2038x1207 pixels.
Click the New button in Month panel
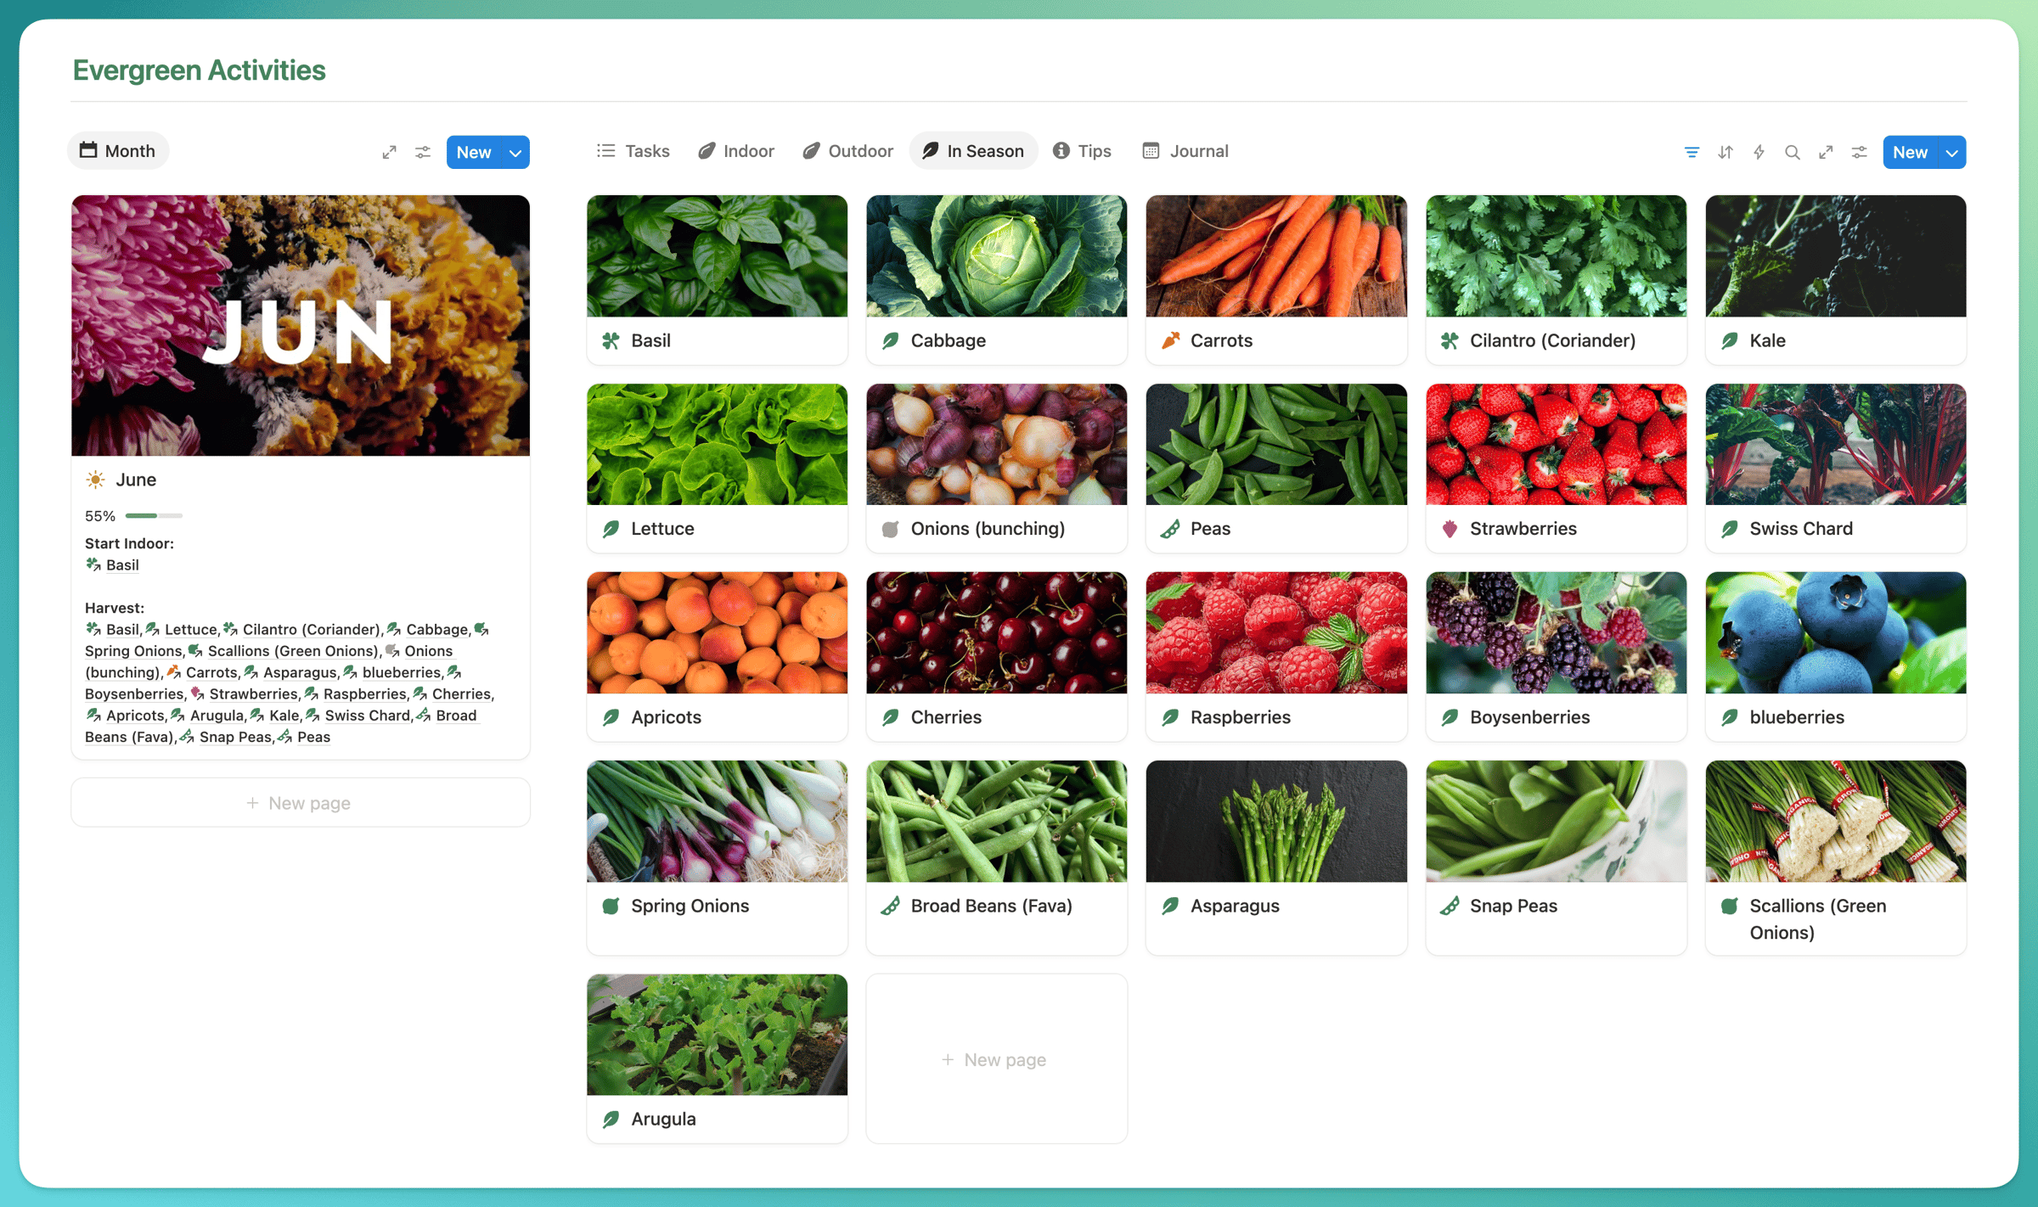coord(474,153)
